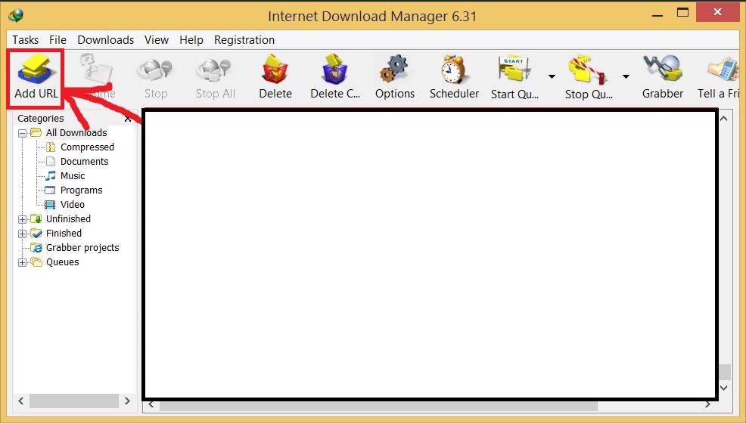The height and width of the screenshot is (424, 746).
Task: Collapse the All Downloads tree node
Action: pyautogui.click(x=22, y=134)
